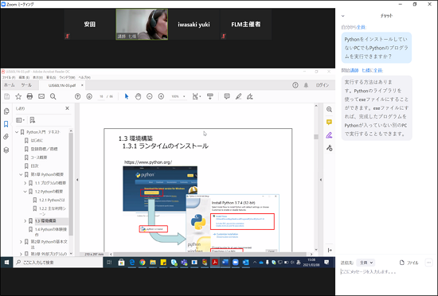Click the Print icon in Acrobat toolbar
This screenshot has width=438, height=296.
tap(29, 96)
